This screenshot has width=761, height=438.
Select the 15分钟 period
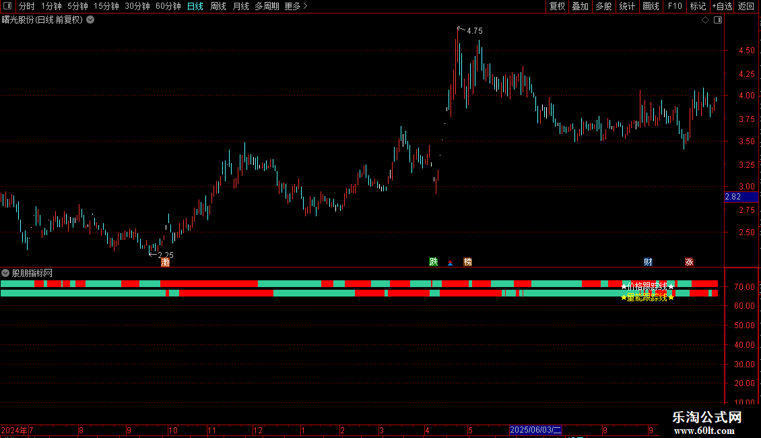(x=106, y=6)
